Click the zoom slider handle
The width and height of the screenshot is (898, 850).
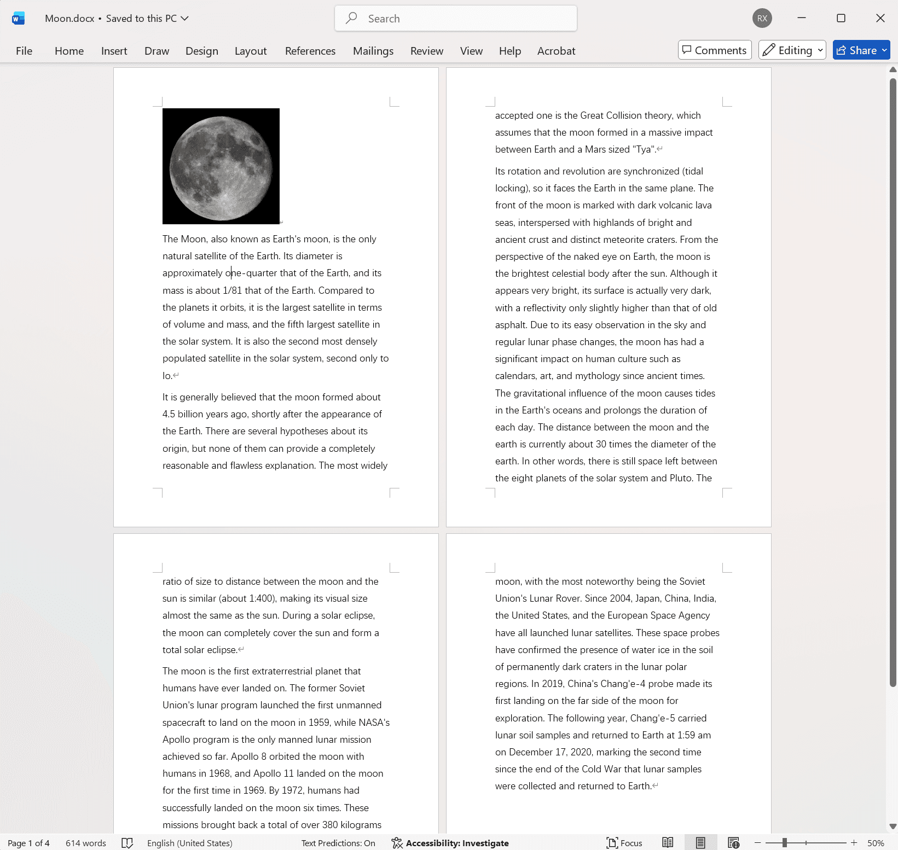[784, 843]
